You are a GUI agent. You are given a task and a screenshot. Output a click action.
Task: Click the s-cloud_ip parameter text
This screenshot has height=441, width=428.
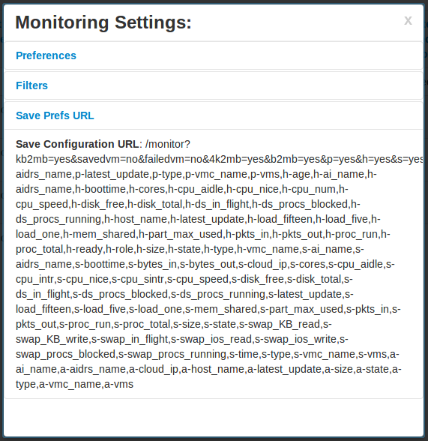(x=262, y=264)
